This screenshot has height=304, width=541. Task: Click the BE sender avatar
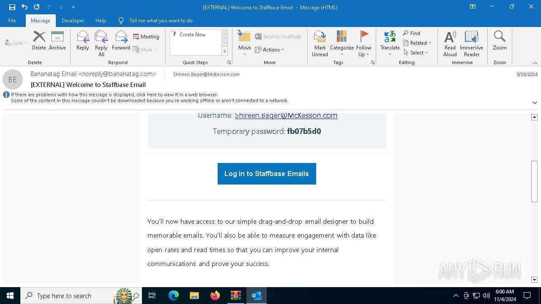tap(13, 79)
